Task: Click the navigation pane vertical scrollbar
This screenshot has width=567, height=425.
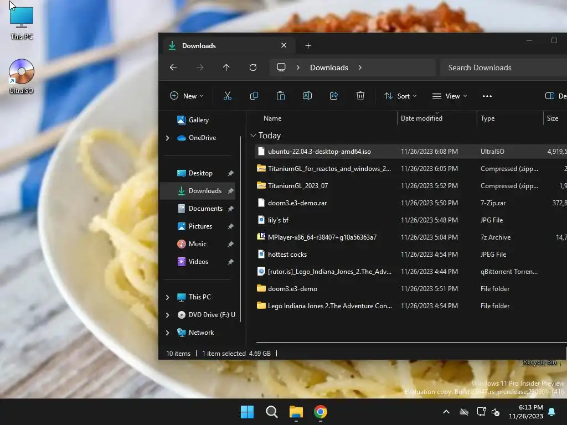Action: point(240,230)
